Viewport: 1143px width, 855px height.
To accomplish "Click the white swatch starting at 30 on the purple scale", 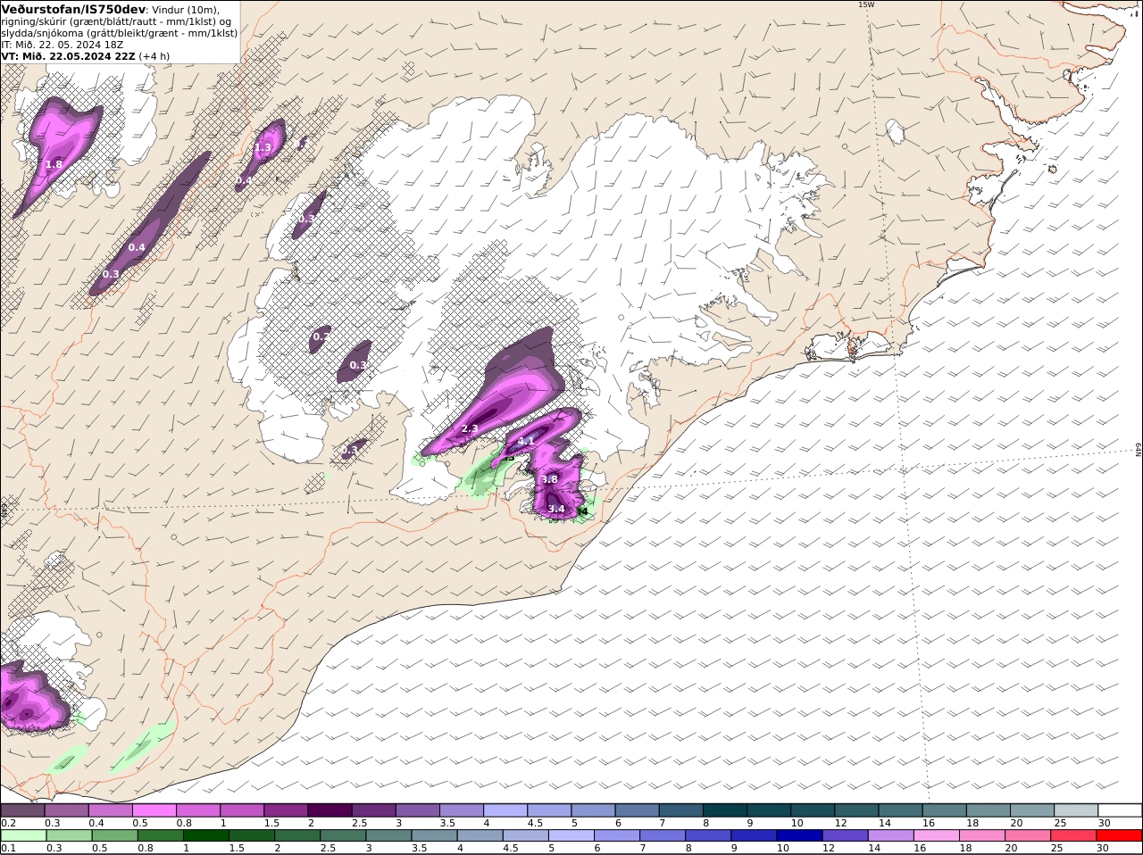I will 1120,810.
